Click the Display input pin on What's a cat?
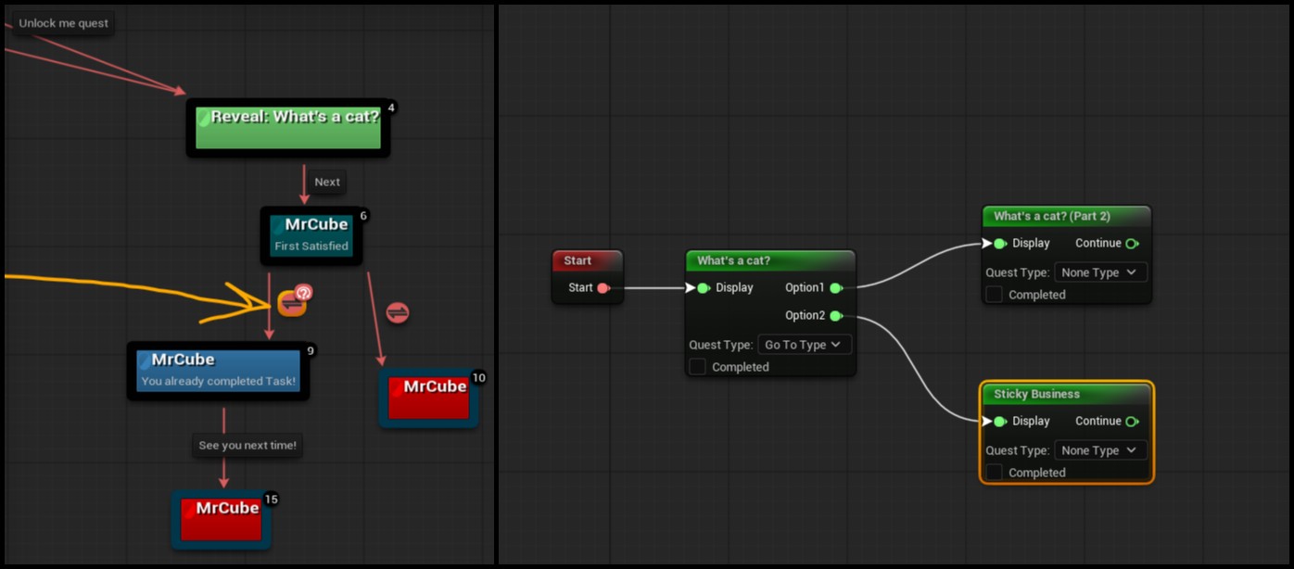The width and height of the screenshot is (1294, 569). coord(703,287)
